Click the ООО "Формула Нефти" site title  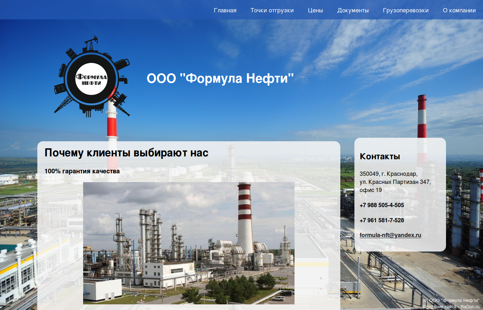[220, 78]
